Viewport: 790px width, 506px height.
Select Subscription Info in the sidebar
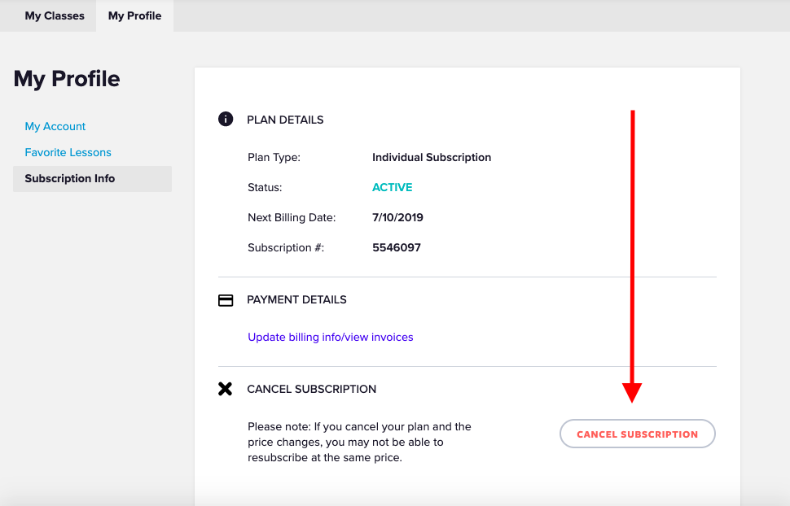(70, 178)
